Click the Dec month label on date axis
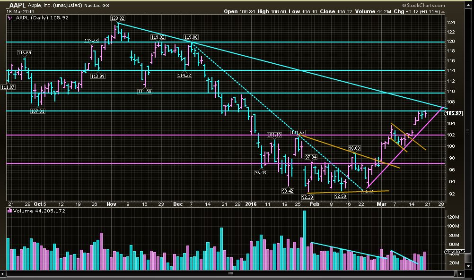Viewport: 474px width, 280px height. tap(178, 204)
